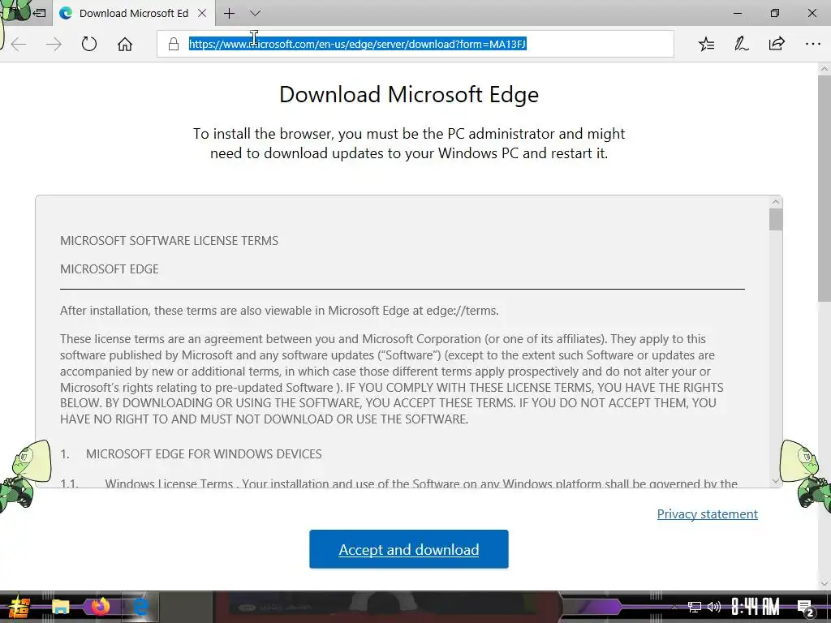The height and width of the screenshot is (623, 831).
Task: Open a new tab with the plus icon
Action: (x=229, y=13)
